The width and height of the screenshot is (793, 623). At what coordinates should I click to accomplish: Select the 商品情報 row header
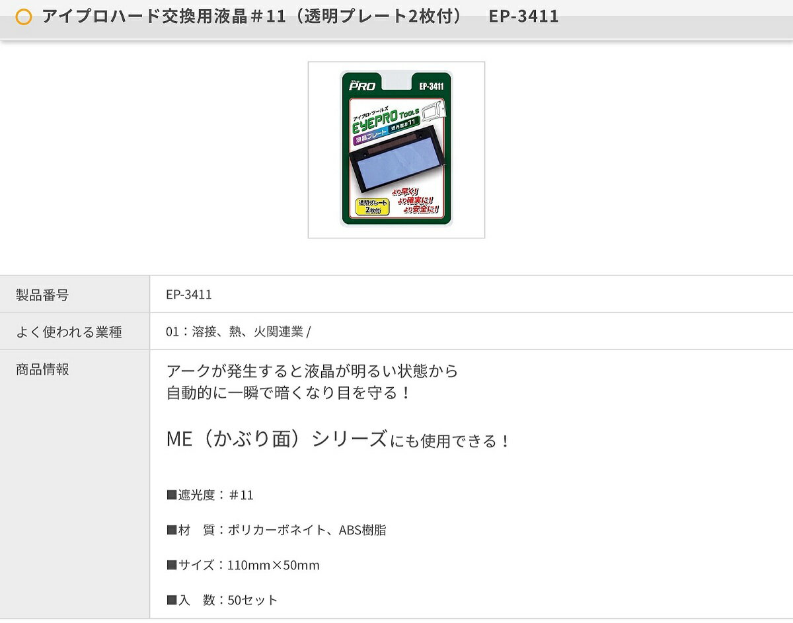pos(42,369)
